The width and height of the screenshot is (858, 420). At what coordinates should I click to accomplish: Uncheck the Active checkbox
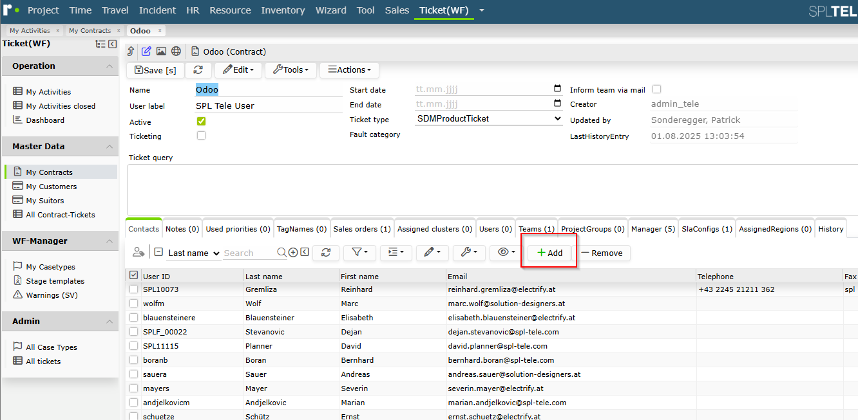click(201, 121)
